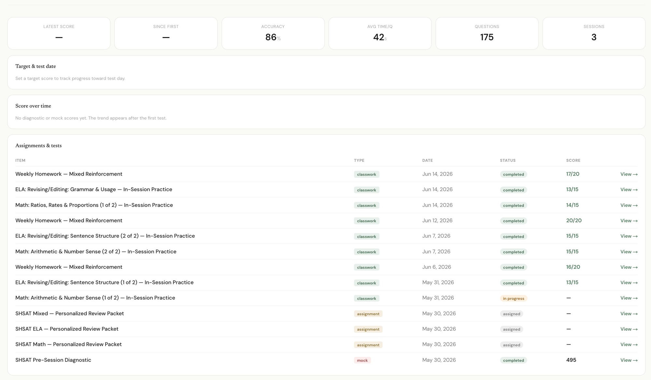Click 'assigned' status on SHSAT ELA row

pos(511,330)
